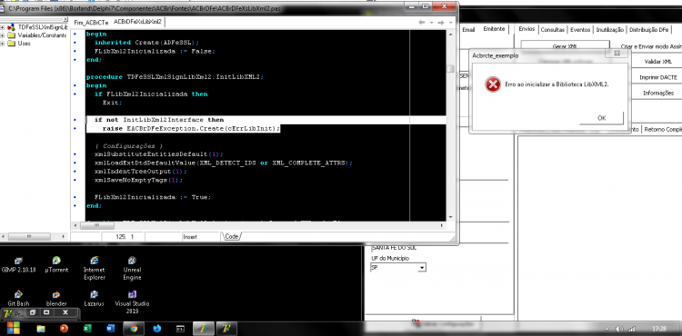The height and width of the screenshot is (336, 682).
Task: Open Firefox from the taskbar
Action: pyautogui.click(x=156, y=329)
